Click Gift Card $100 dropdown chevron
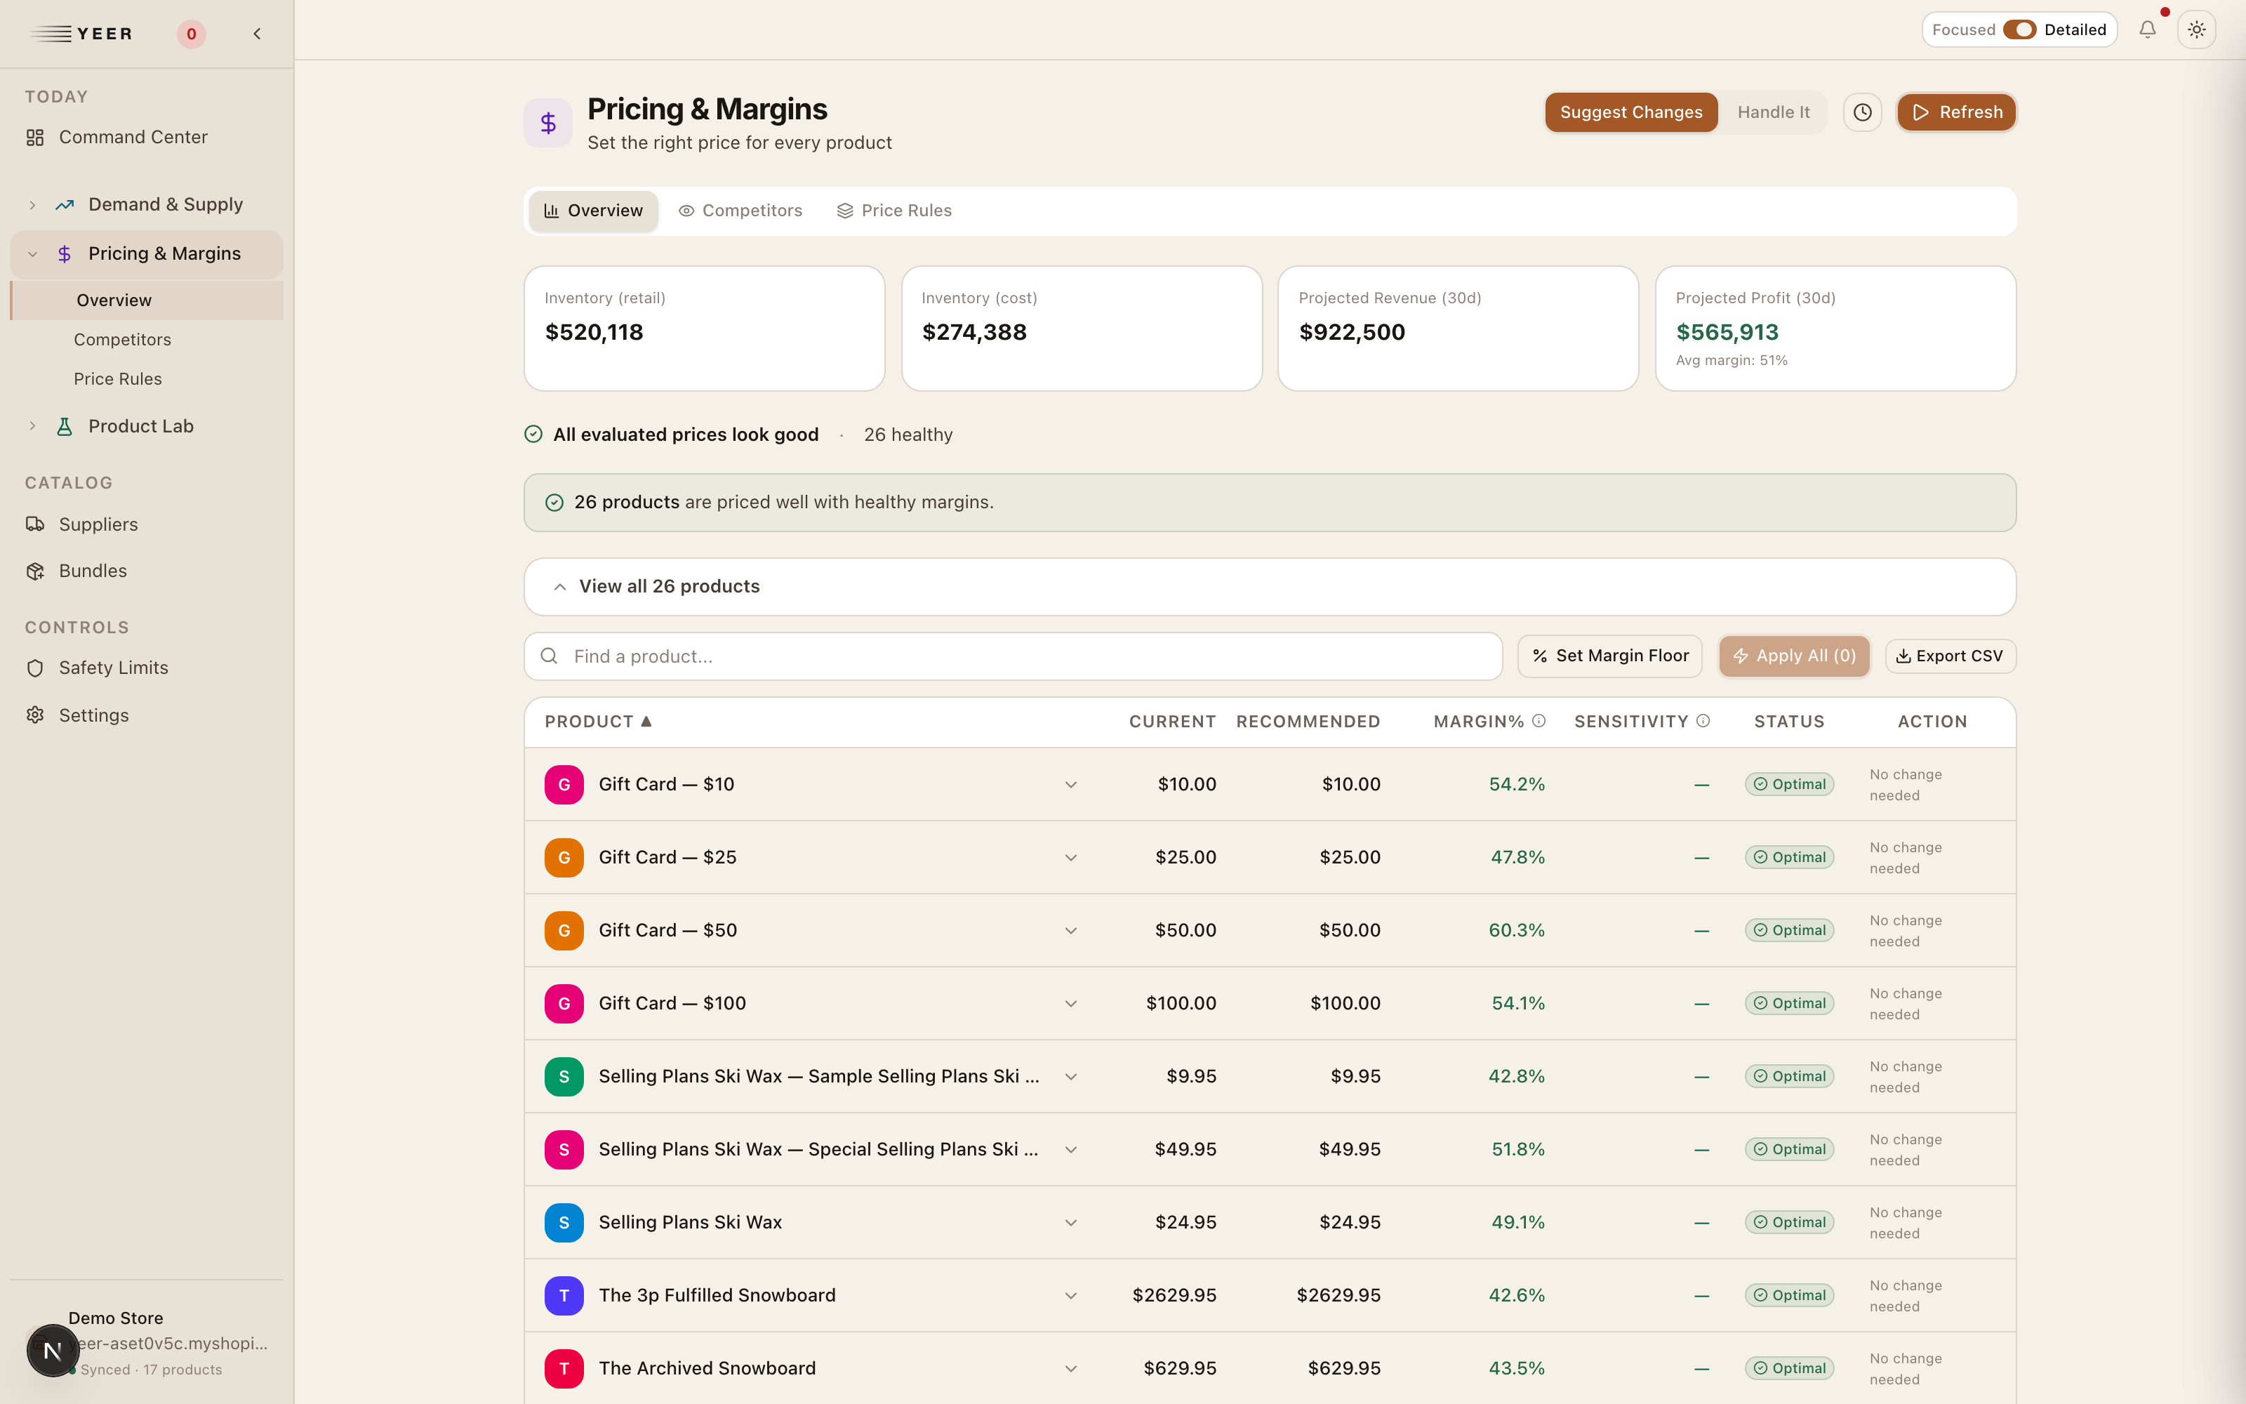 (1070, 1004)
